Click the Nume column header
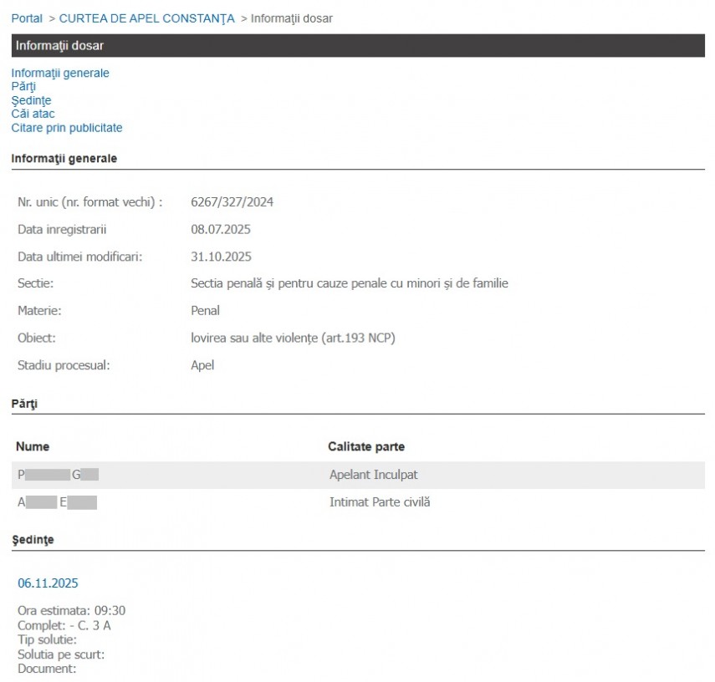The image size is (715, 682). [x=33, y=447]
